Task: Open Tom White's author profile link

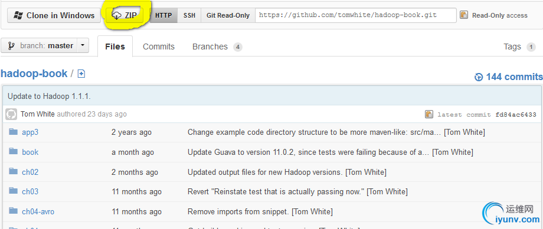Action: tap(38, 114)
